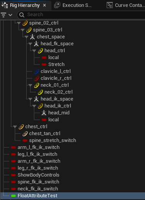The height and width of the screenshot is (200, 145).
Task: Close the Rig Hierarchy tab
Action: pos(44,5)
